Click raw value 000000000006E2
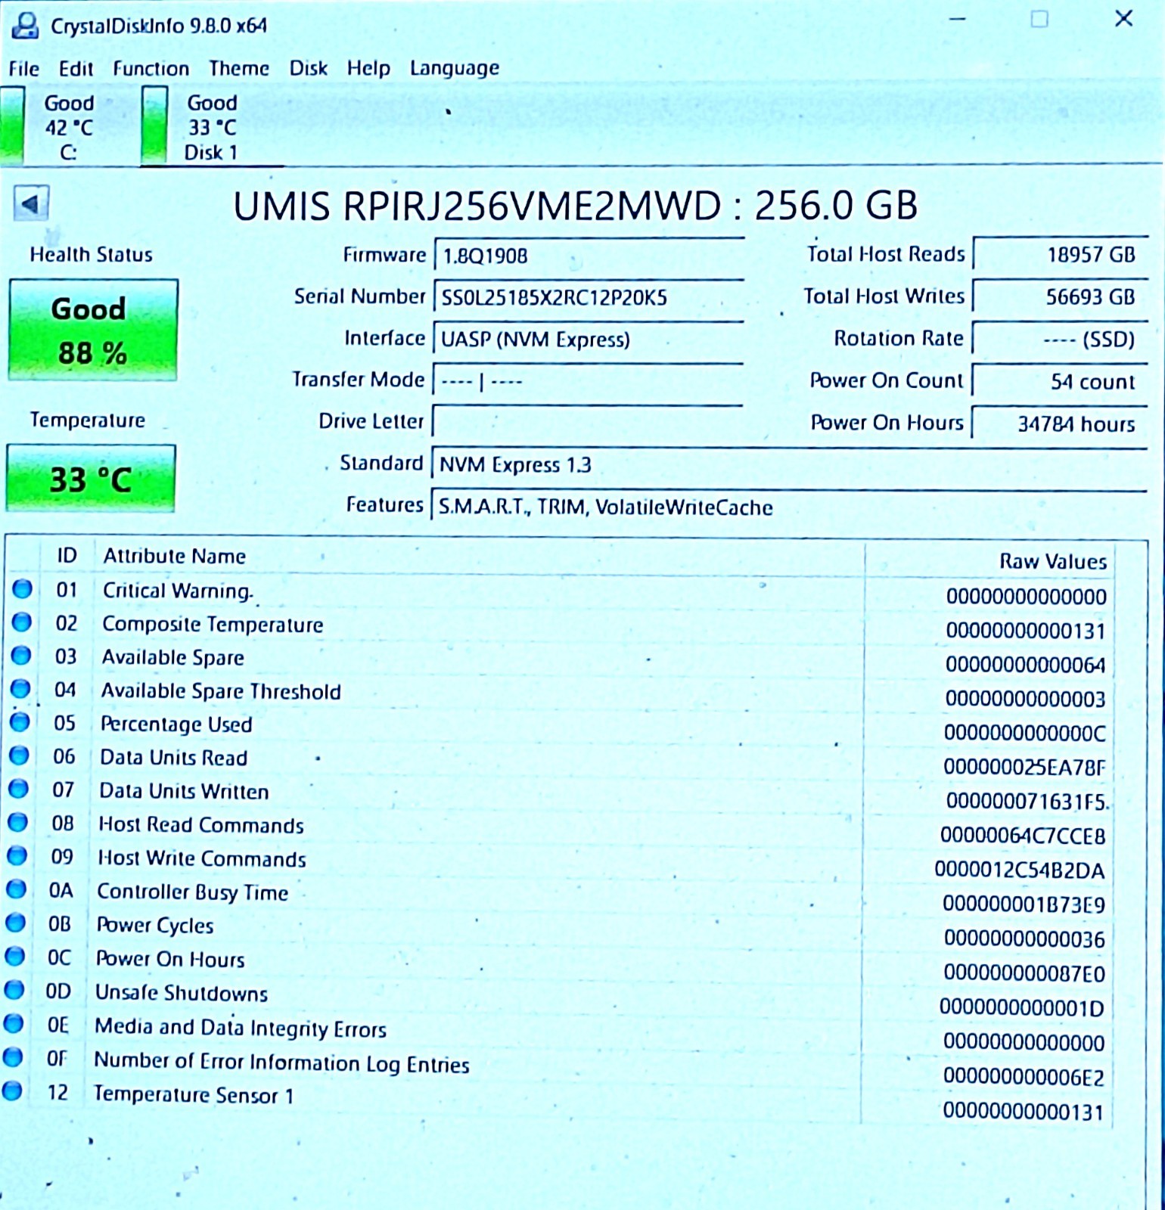 coord(1024,1077)
